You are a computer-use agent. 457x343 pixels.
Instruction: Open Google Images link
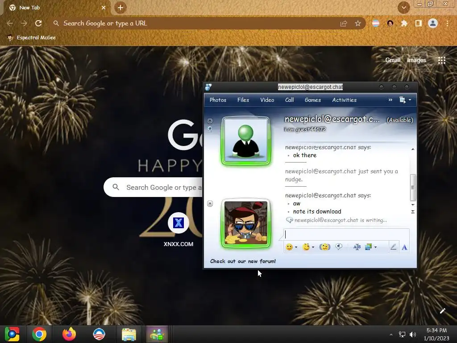tap(416, 60)
